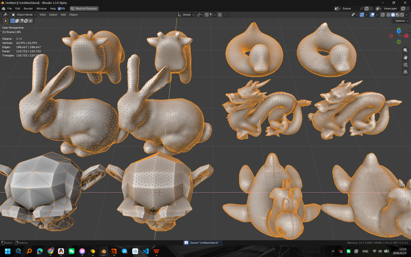Click the Saved "Untitled.blend" status message

point(202,243)
